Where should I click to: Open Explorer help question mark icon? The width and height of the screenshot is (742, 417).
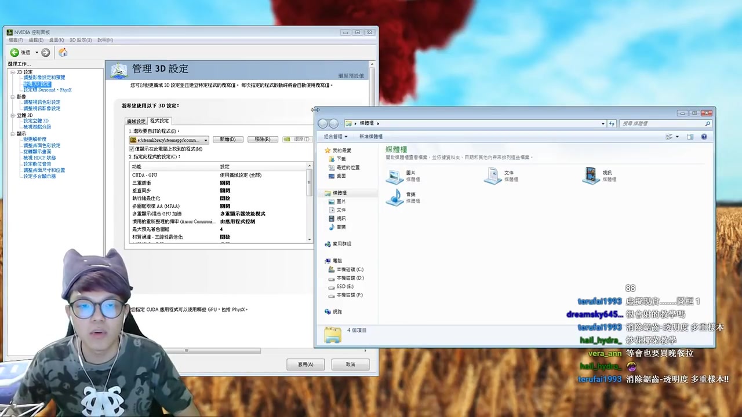(704, 137)
